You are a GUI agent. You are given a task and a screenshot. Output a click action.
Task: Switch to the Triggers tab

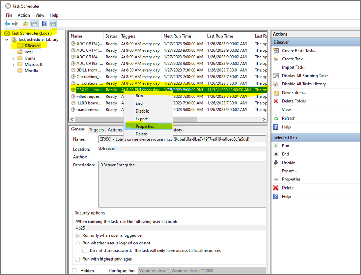pyautogui.click(x=97, y=130)
